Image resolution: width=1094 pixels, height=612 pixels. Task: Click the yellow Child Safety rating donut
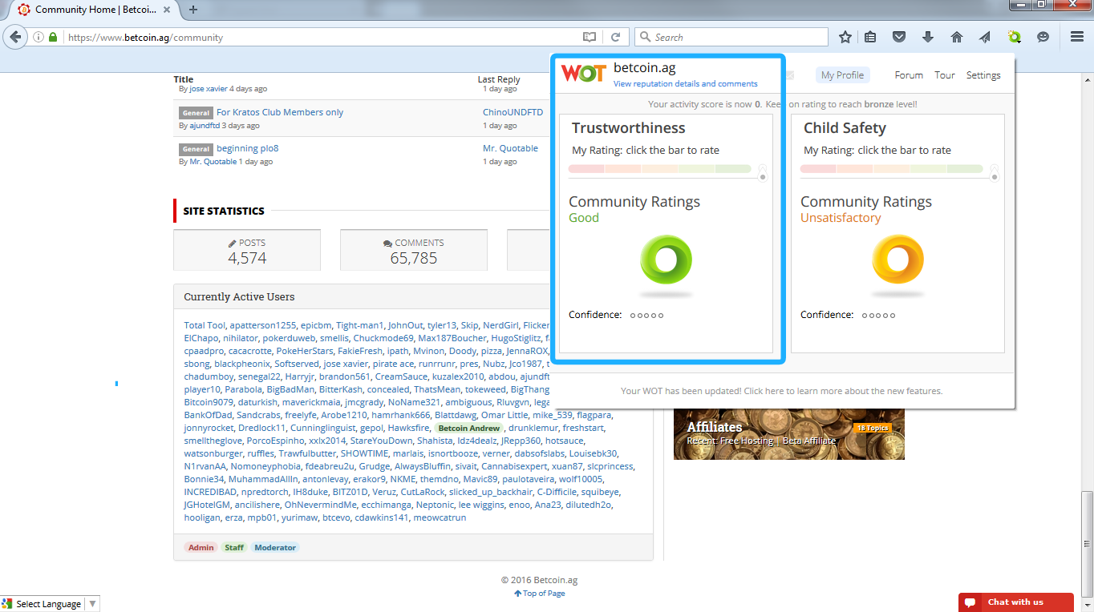click(897, 261)
